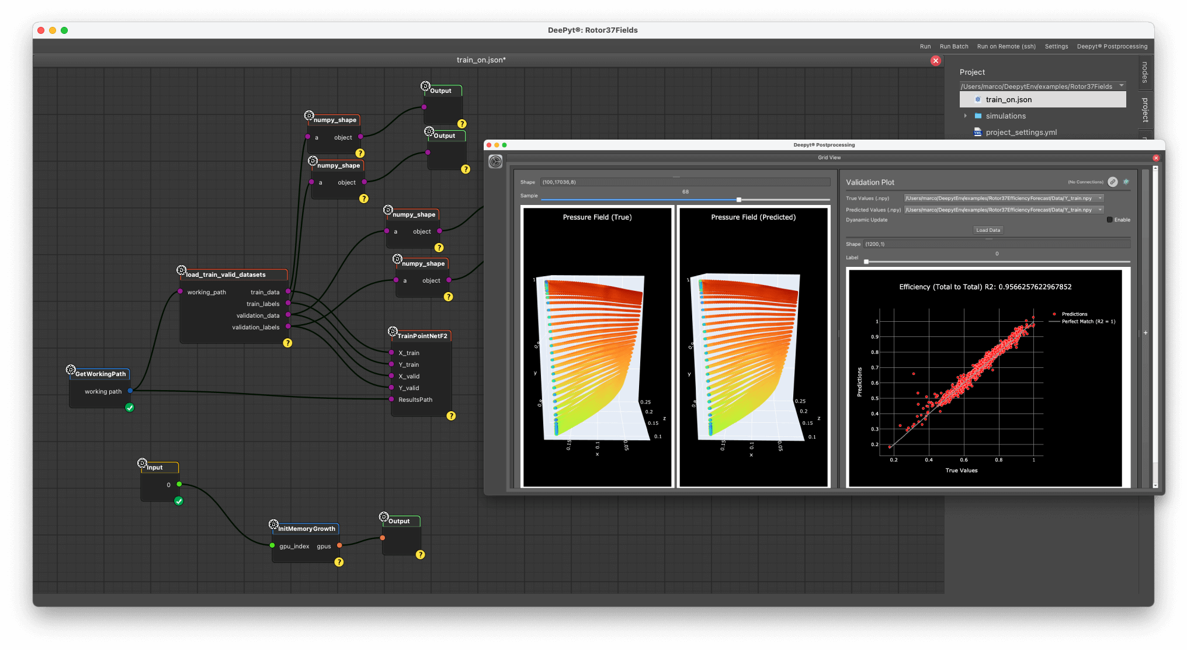This screenshot has width=1187, height=650.
Task: Open Run on Remote (ssh) menu
Action: coord(1006,47)
